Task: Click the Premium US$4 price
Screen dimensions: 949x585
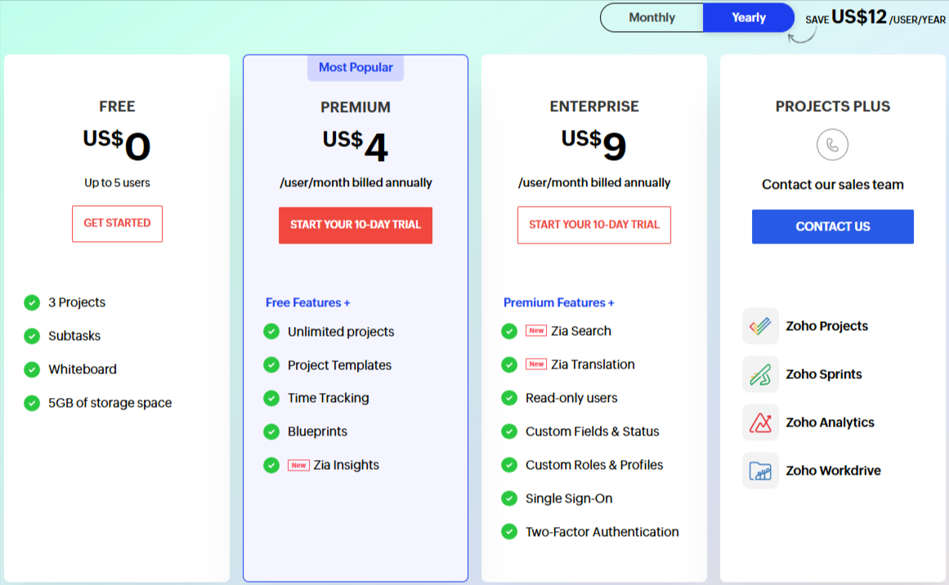Action: (356, 145)
